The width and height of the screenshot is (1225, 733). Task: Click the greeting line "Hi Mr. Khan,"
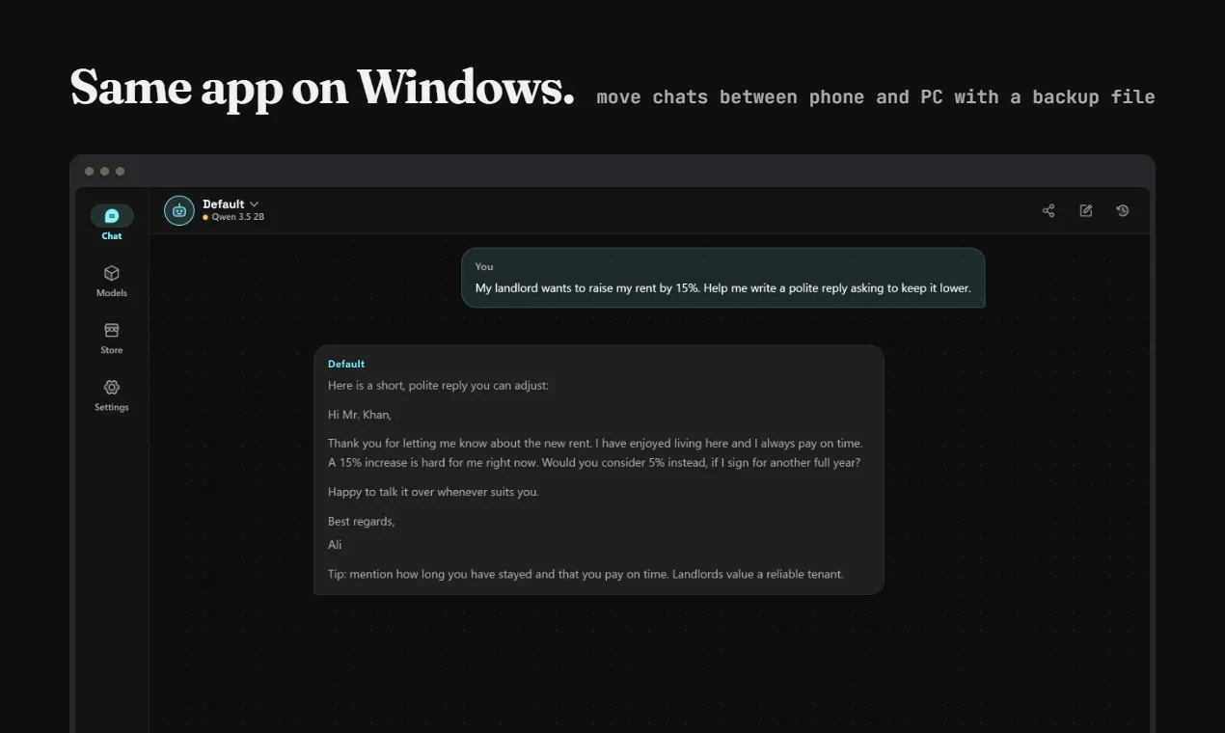point(360,415)
